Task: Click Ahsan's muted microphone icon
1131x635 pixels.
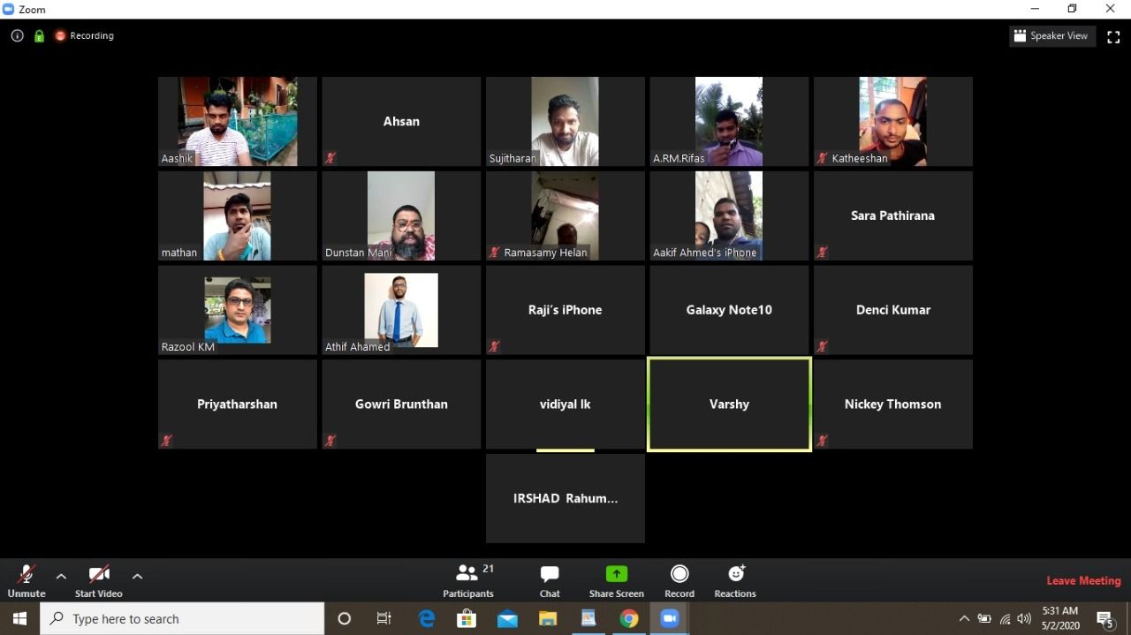Action: pos(330,158)
